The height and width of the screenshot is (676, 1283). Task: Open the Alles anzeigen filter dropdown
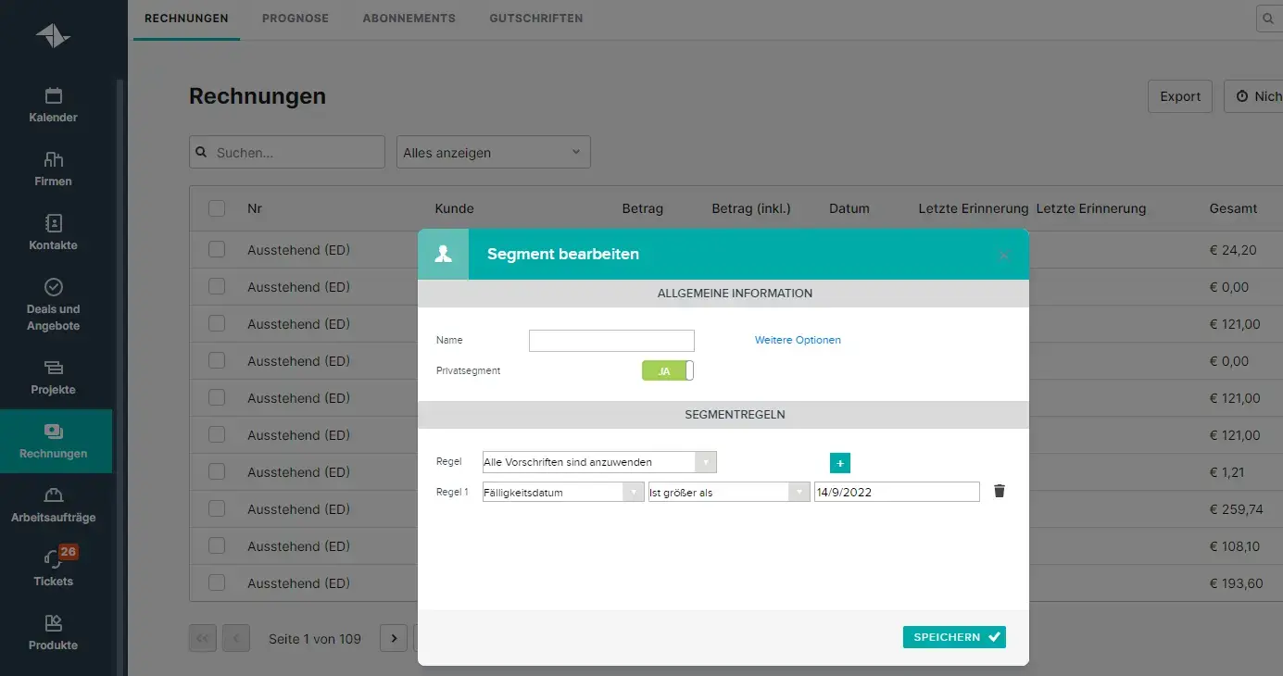494,152
